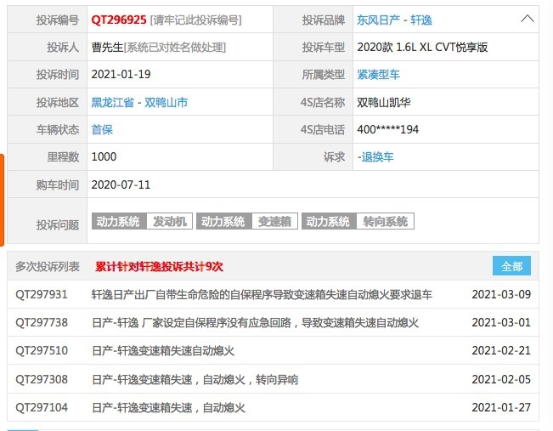Click the 4S phone number 400*****194
Image resolution: width=553 pixels, height=431 pixels.
tap(387, 129)
